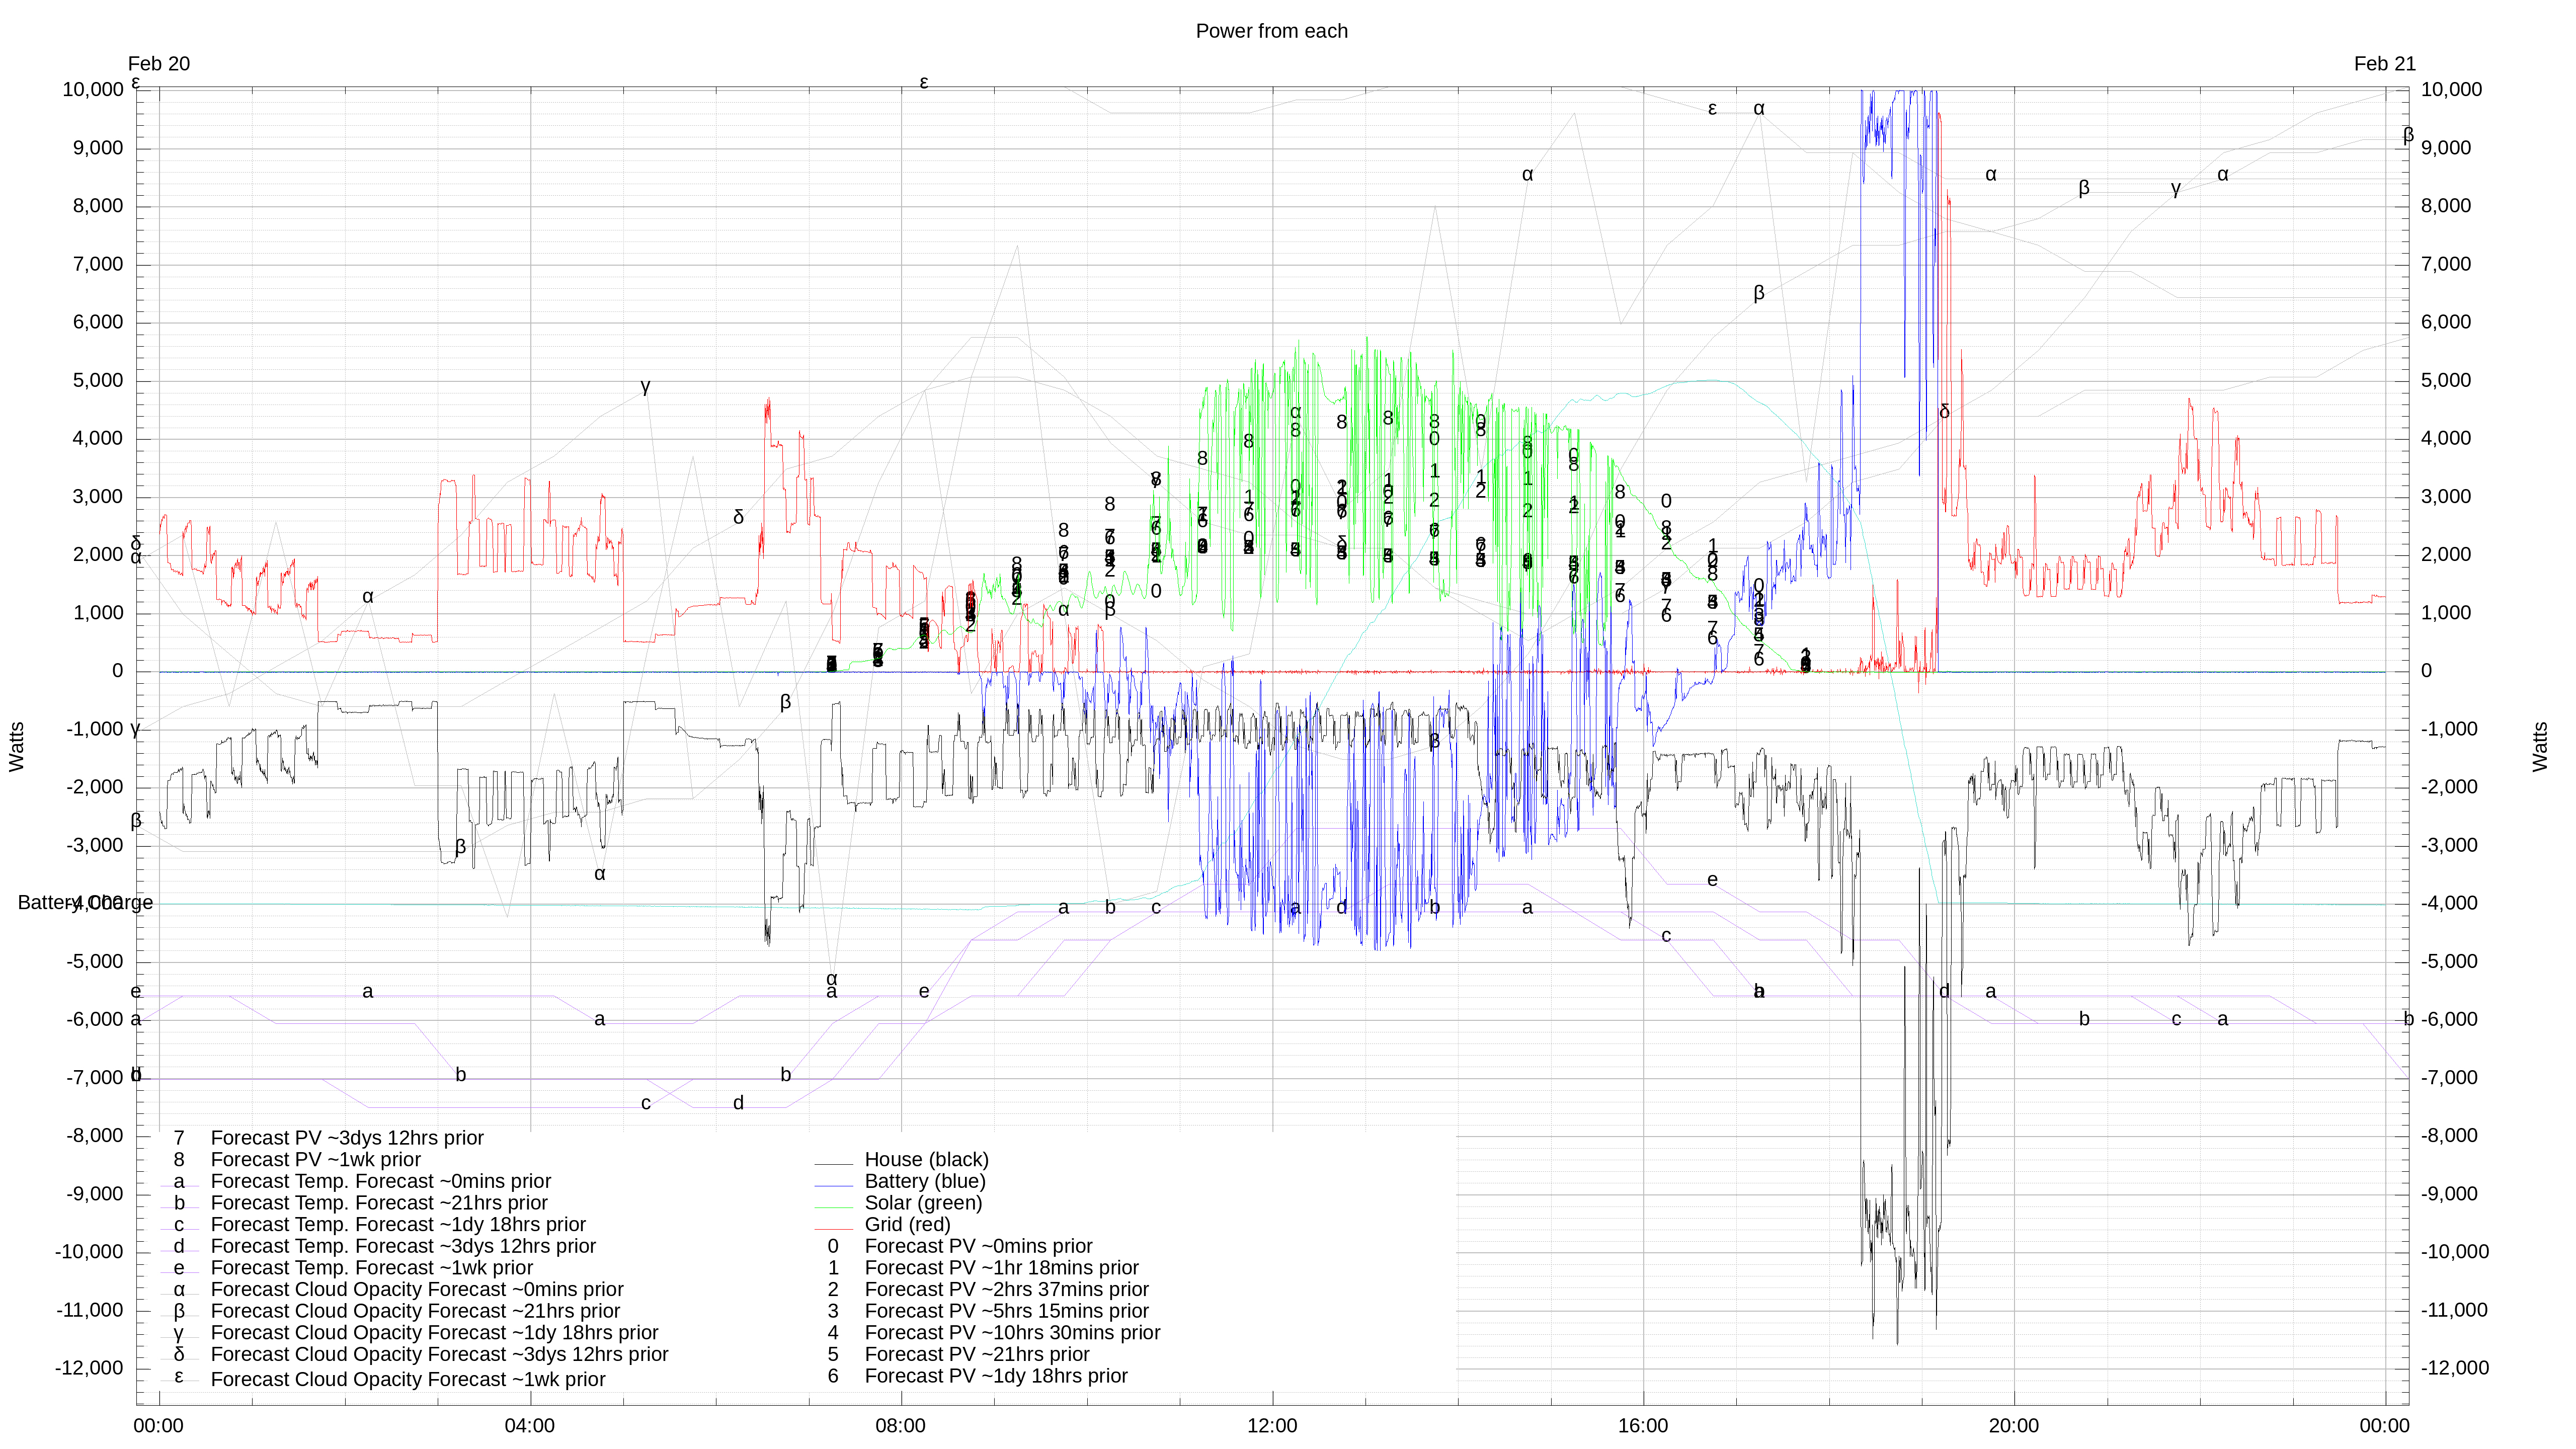Click legend 'Forecast Cloud Opacity Forecast ~3dys 12hrs prior'
This screenshot has height=1449, width=2576.
[439, 1355]
